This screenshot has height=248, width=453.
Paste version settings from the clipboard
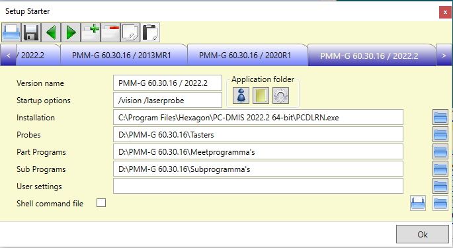pyautogui.click(x=150, y=32)
